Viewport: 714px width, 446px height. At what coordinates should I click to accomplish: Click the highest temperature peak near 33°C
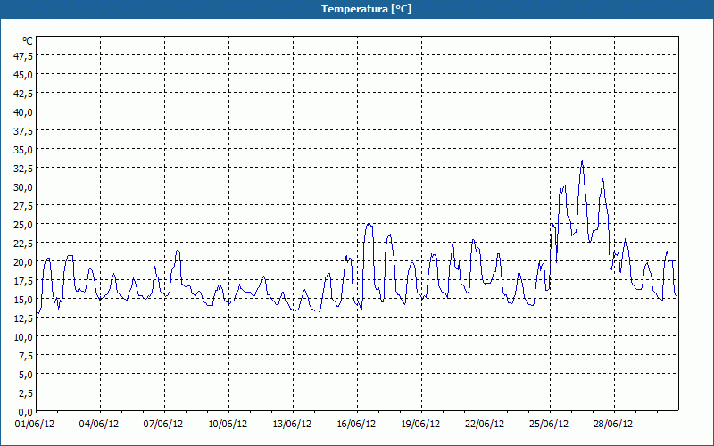pyautogui.click(x=582, y=161)
